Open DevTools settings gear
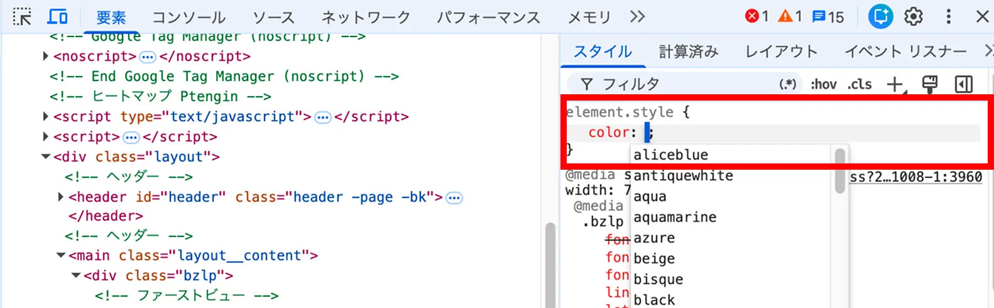 [914, 16]
